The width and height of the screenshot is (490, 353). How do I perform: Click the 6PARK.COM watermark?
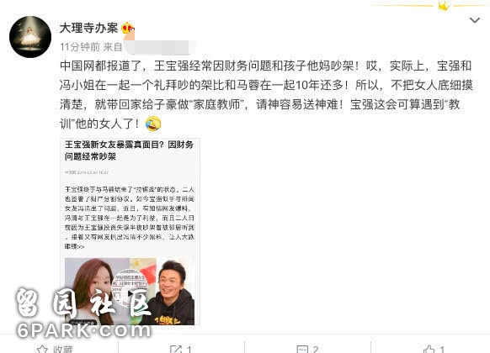83,330
